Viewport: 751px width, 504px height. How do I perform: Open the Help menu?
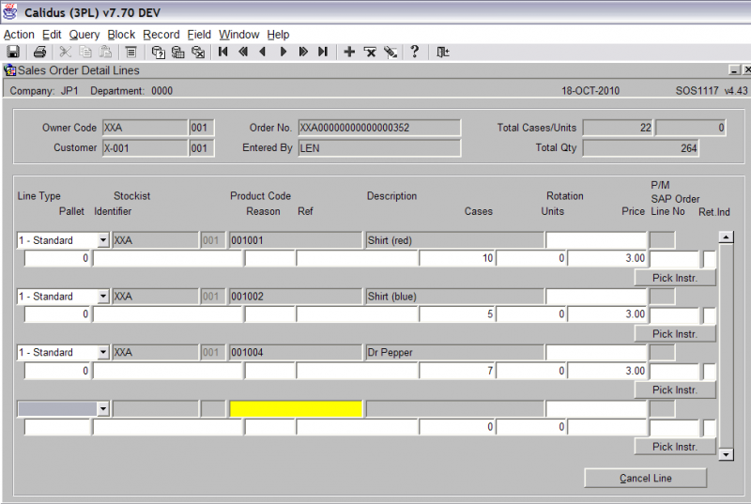coord(278,35)
